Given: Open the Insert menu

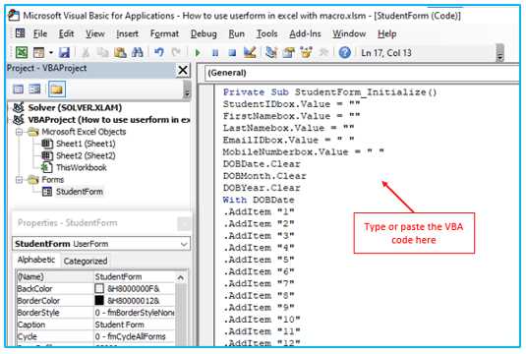Looking at the screenshot, I should coord(127,33).
